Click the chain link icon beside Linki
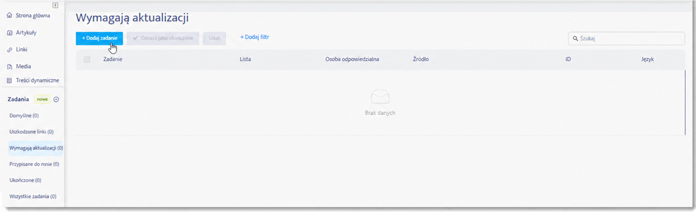The image size is (696, 212). coord(10,50)
